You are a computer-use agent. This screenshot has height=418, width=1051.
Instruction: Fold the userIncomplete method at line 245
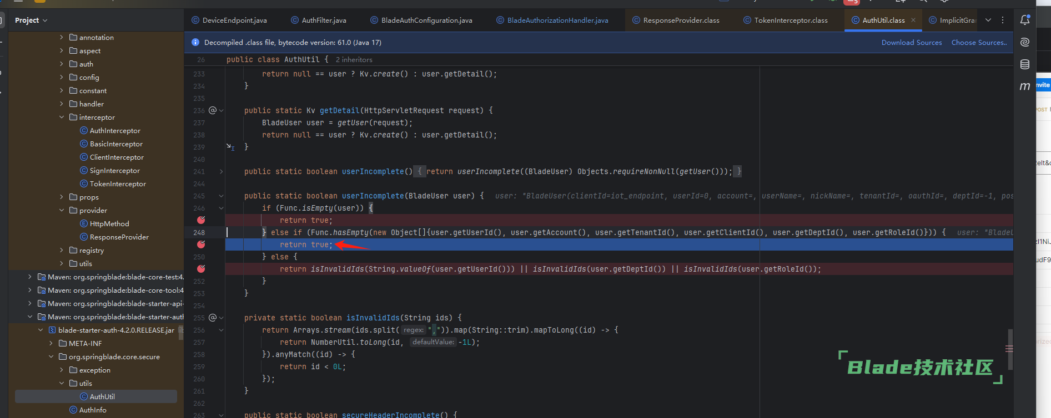tap(221, 196)
